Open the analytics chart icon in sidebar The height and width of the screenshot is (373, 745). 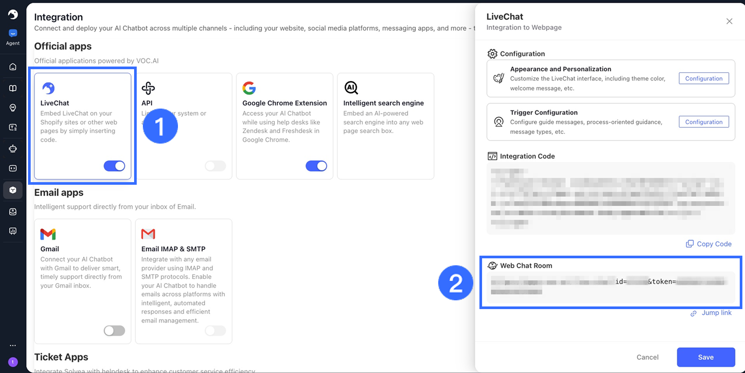13,231
